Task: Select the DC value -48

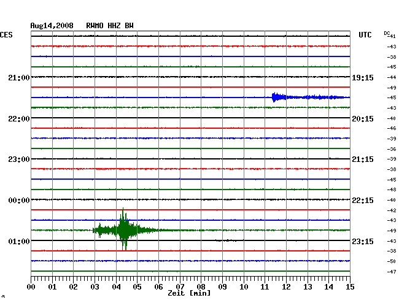Action: pos(392,190)
